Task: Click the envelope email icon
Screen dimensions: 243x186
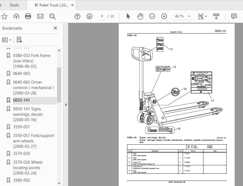Action: point(40,16)
